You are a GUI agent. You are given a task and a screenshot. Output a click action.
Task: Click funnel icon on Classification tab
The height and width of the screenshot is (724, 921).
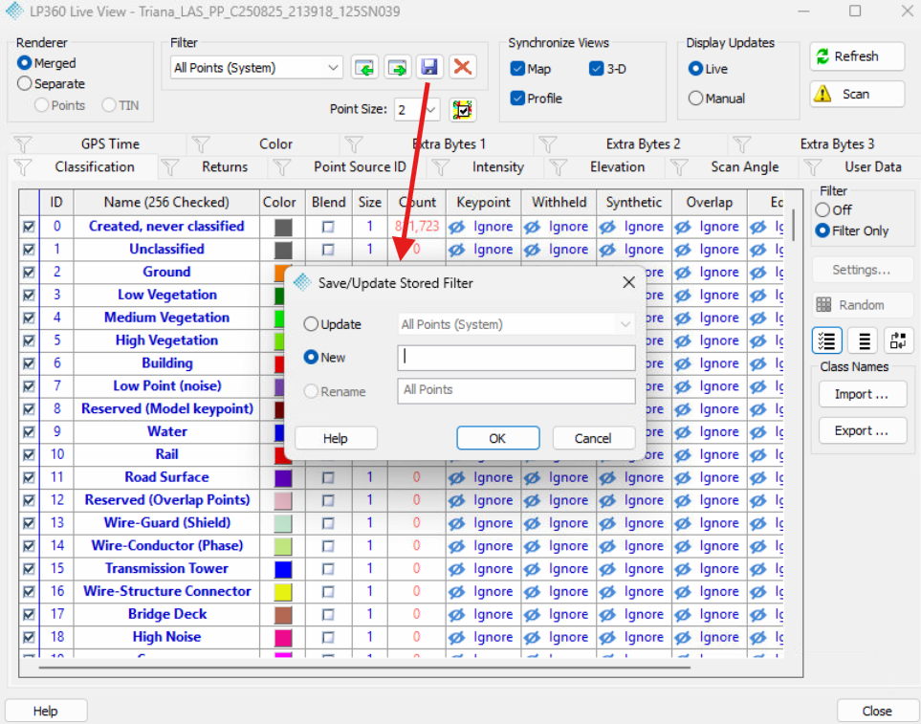coord(22,167)
